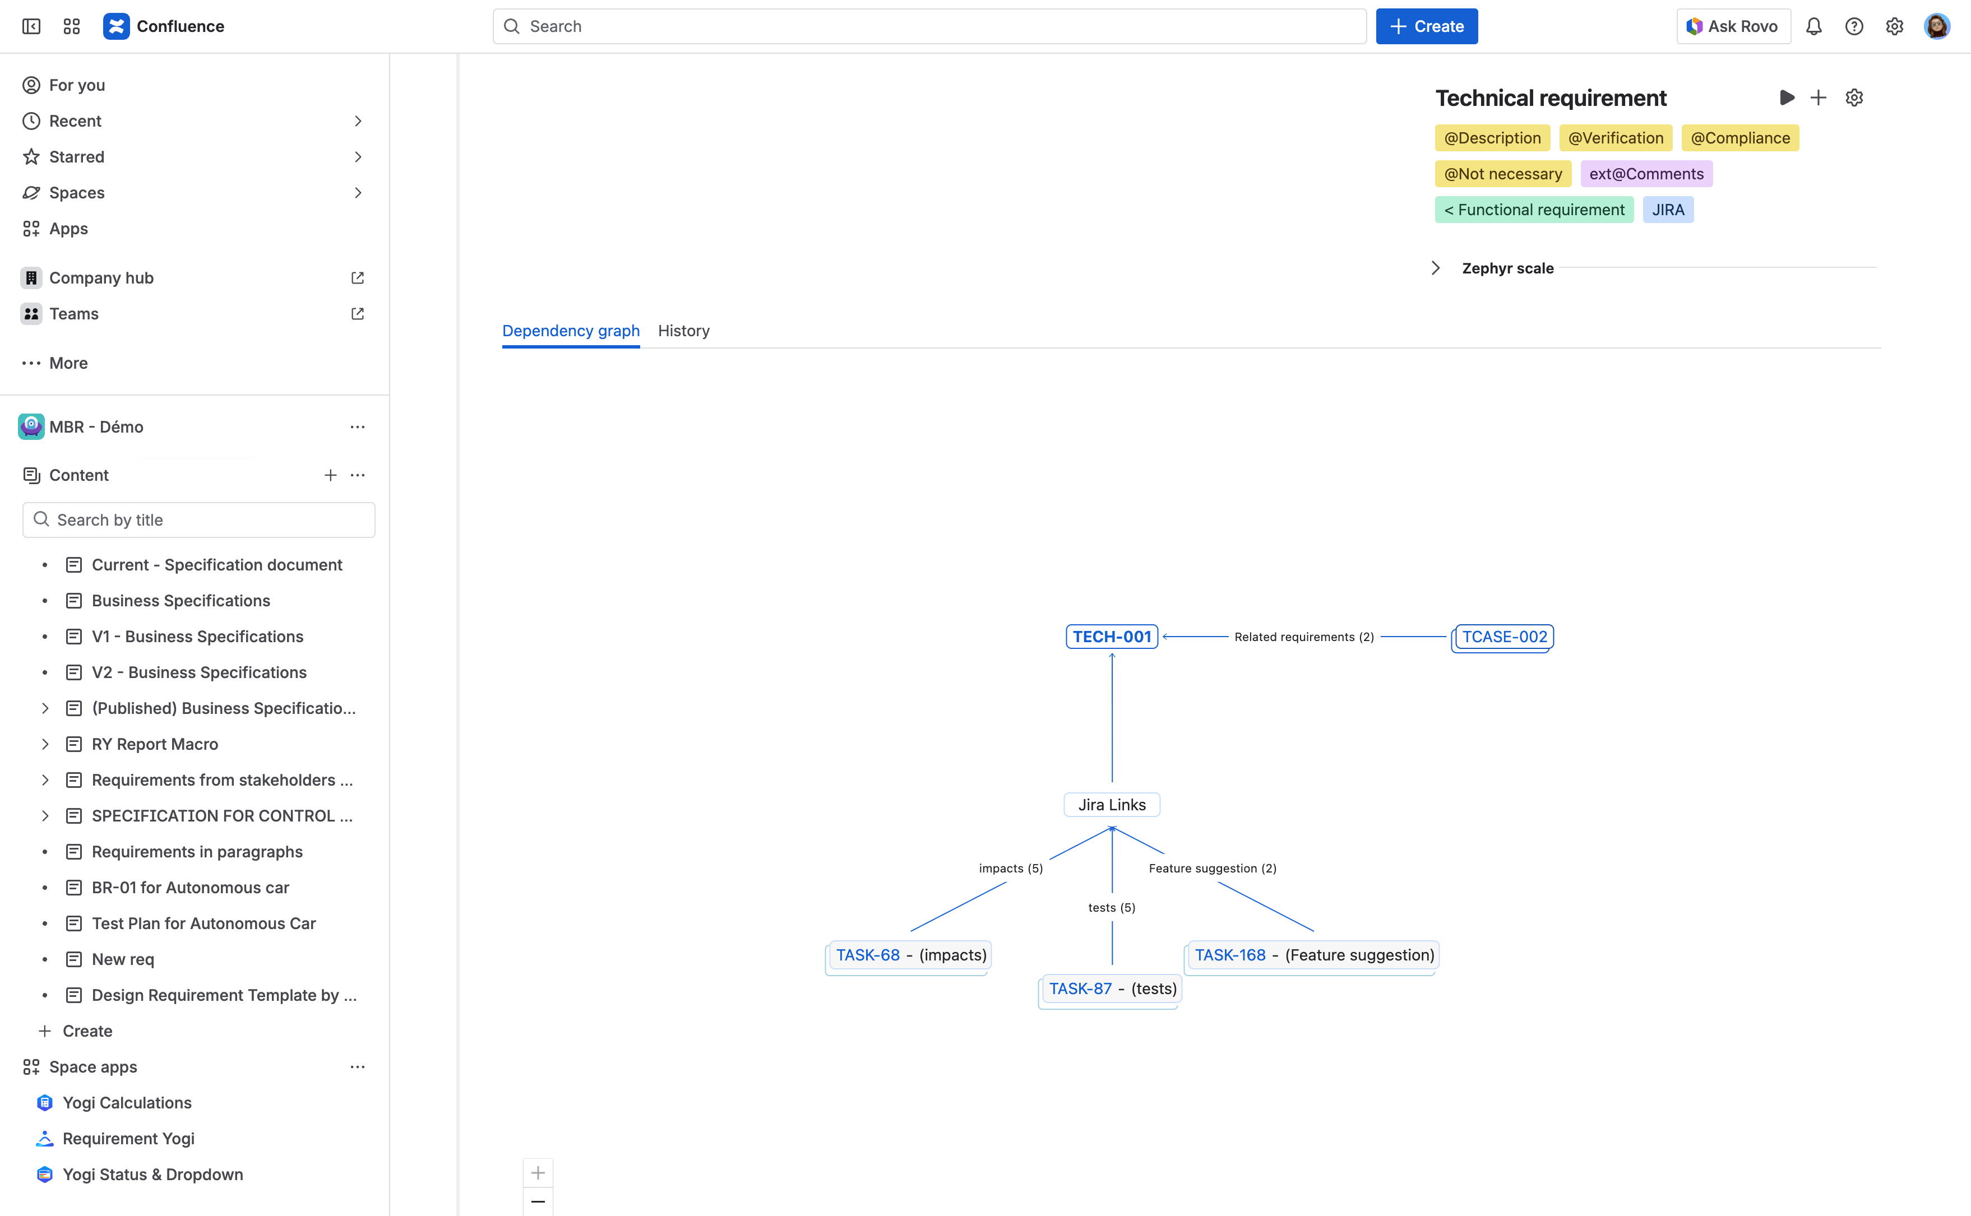Screen dimensions: 1971x1216
Task: Collapse the left sidebar navigation
Action: 31,26
